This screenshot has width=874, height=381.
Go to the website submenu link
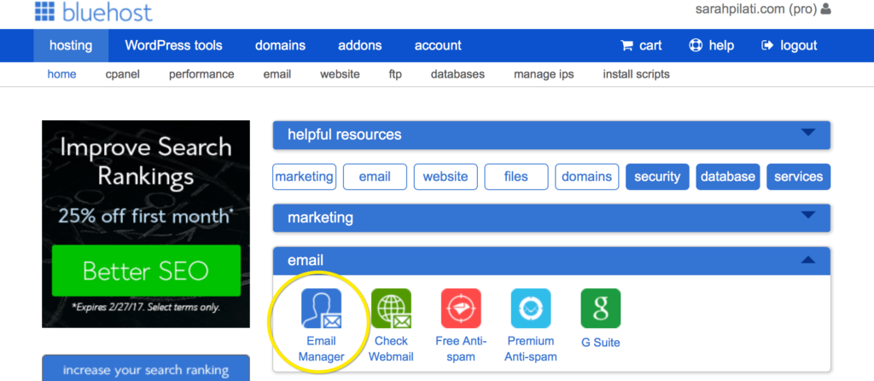[340, 74]
